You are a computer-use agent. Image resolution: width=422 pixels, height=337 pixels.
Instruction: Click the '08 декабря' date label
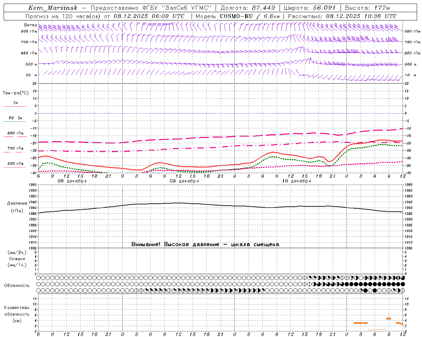[x=72, y=181]
